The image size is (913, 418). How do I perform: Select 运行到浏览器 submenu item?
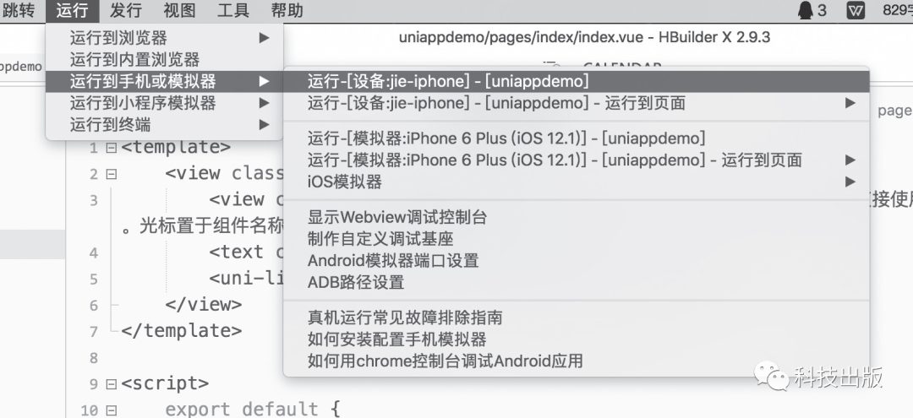[x=164, y=38]
